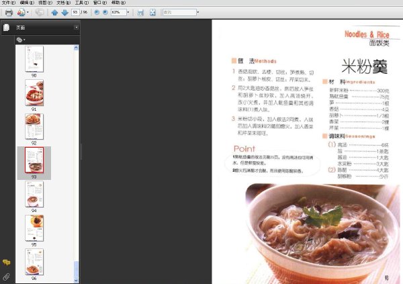Image resolution: width=403 pixels, height=284 pixels.
Task: Click the grayed-out comment icon in the toolbar
Action: click(x=40, y=12)
